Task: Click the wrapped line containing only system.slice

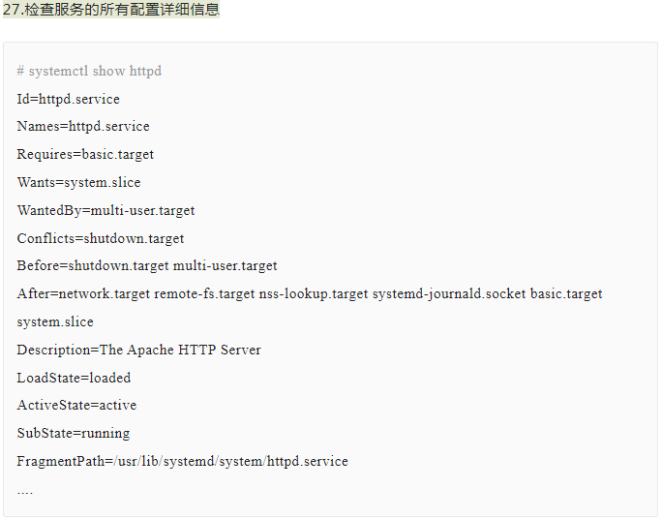Action: [x=55, y=322]
